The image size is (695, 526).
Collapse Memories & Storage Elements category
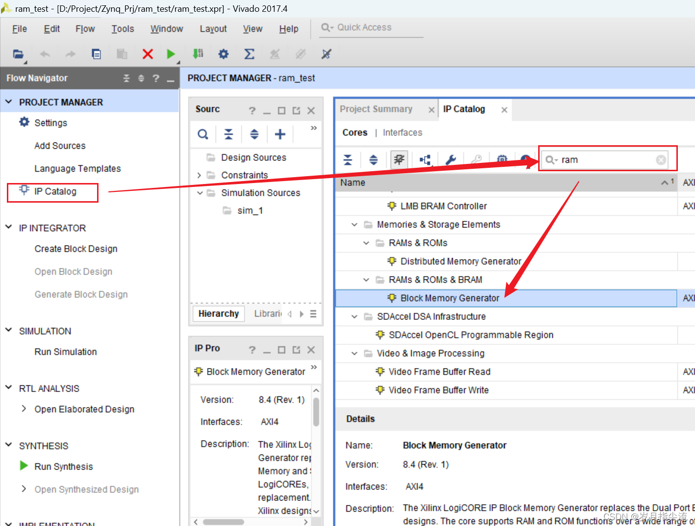pyautogui.click(x=354, y=225)
